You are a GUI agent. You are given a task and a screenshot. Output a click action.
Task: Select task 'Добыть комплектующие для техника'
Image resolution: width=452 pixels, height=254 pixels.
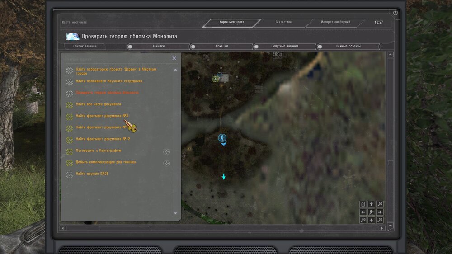pyautogui.click(x=106, y=162)
